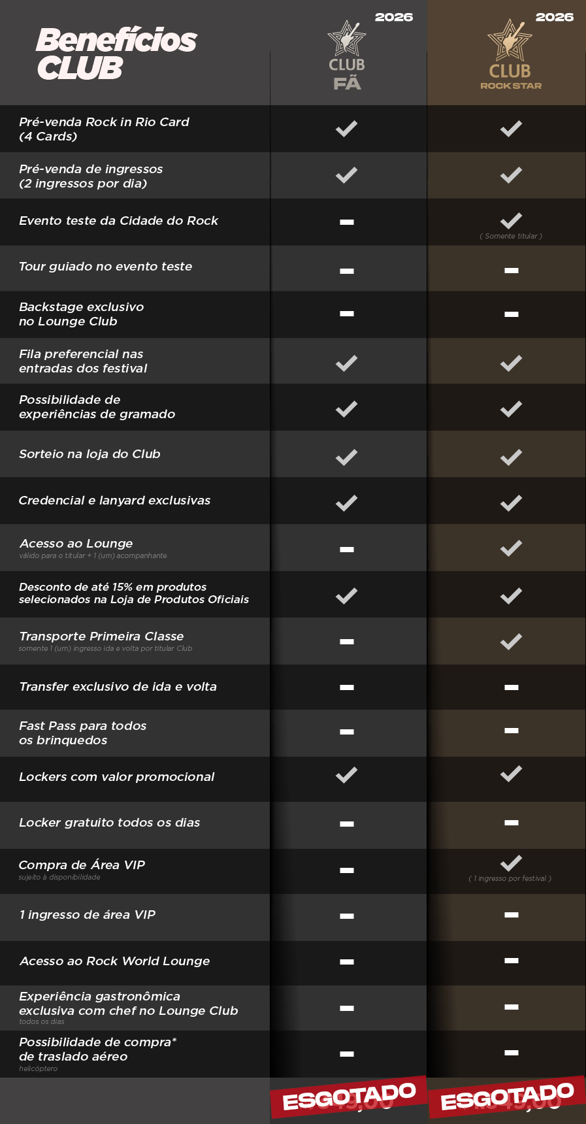Click the ESGOTADO badge under Club Rock Star
Screen dimensions: 586x1124
(507, 1097)
